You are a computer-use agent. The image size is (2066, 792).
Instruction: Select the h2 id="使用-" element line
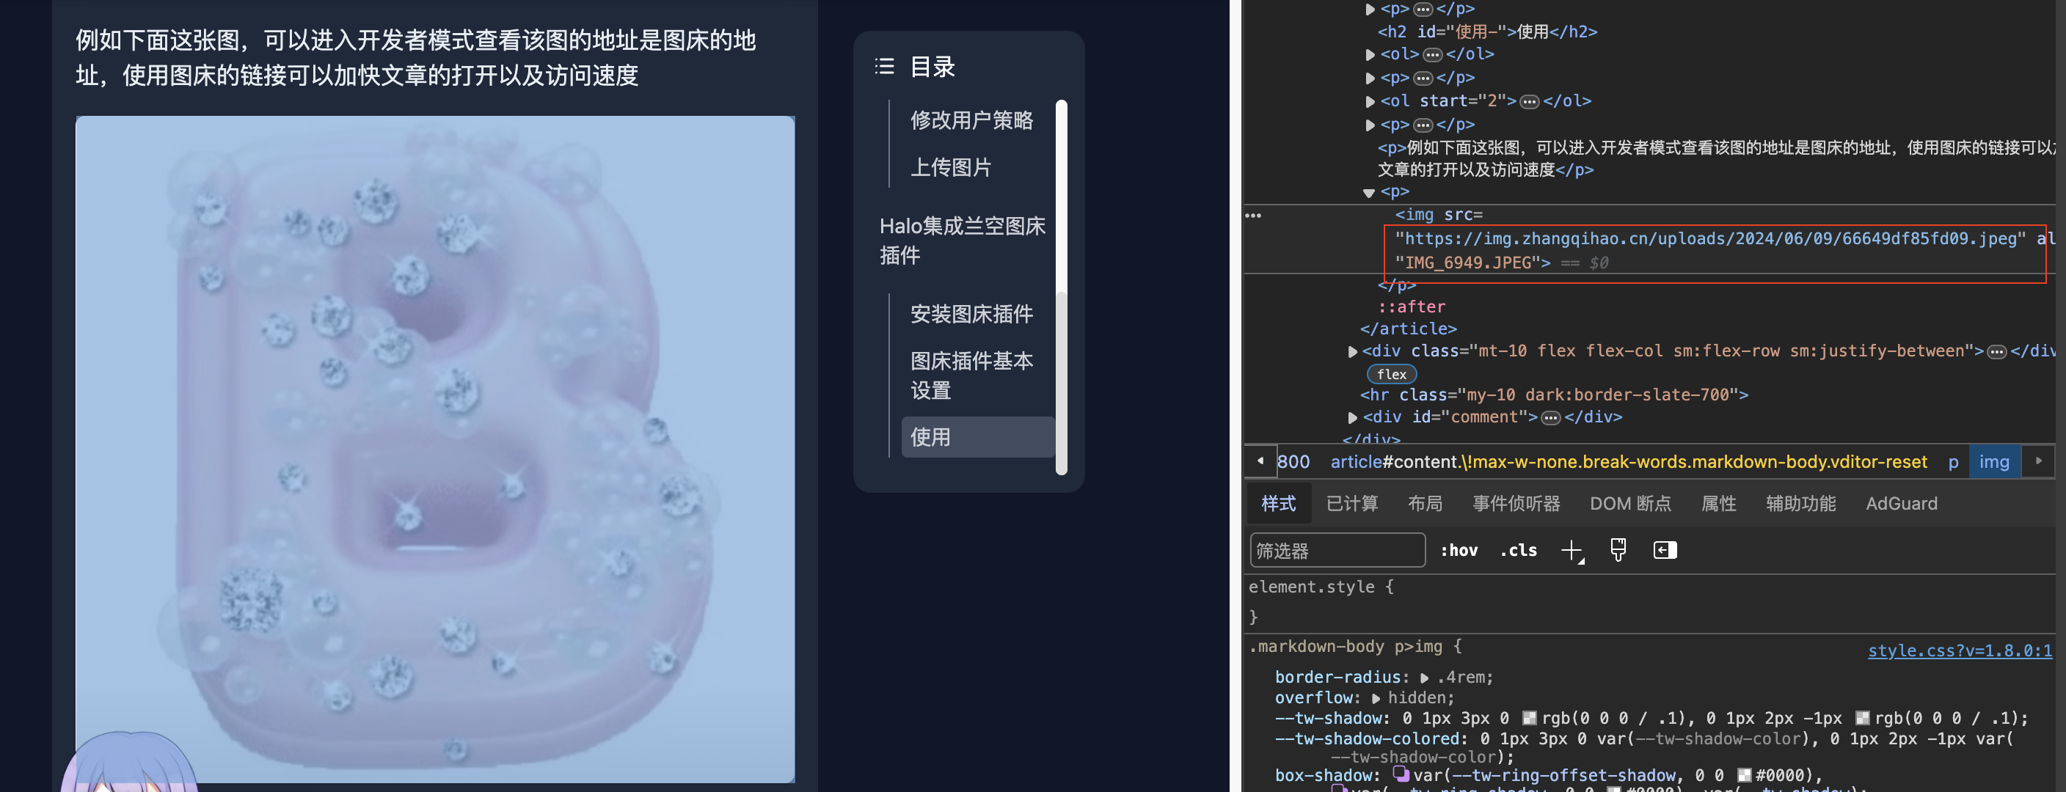pyautogui.click(x=1487, y=32)
